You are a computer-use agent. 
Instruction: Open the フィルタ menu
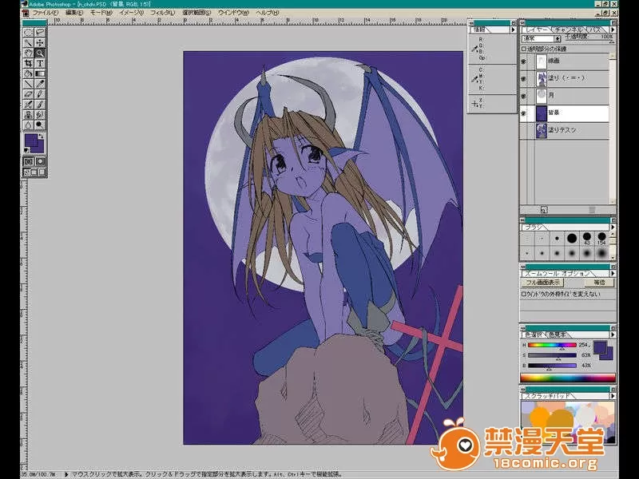(161, 14)
